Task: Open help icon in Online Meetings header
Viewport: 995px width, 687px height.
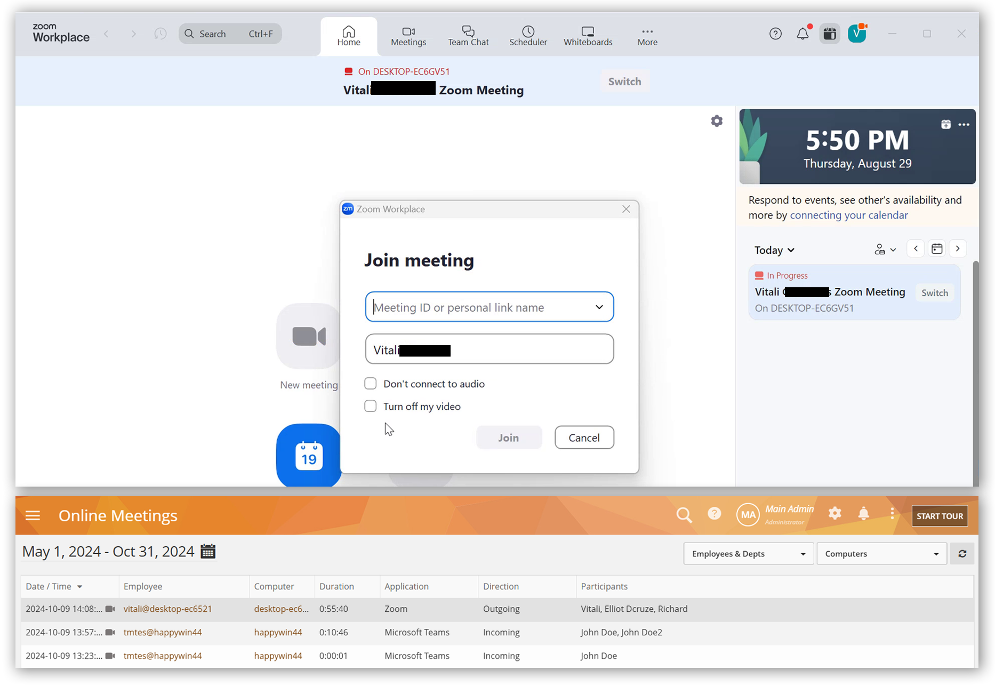Action: click(x=714, y=514)
